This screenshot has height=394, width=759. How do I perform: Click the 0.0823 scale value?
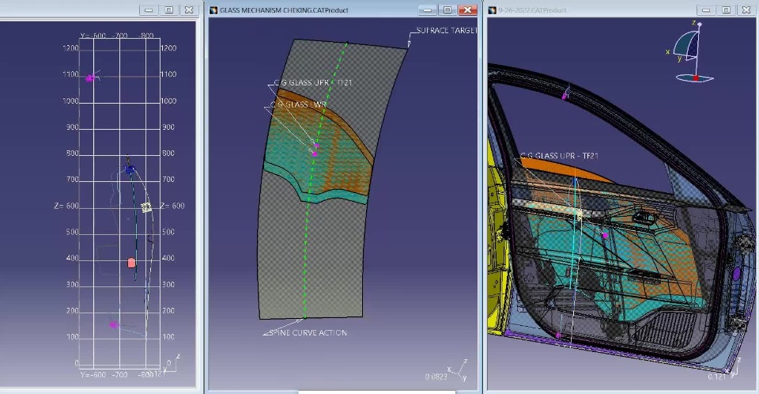436,377
